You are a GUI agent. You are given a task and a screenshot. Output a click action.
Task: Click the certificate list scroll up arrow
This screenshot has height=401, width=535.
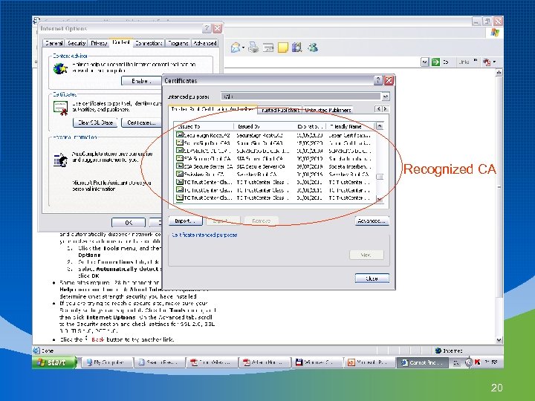coord(380,126)
